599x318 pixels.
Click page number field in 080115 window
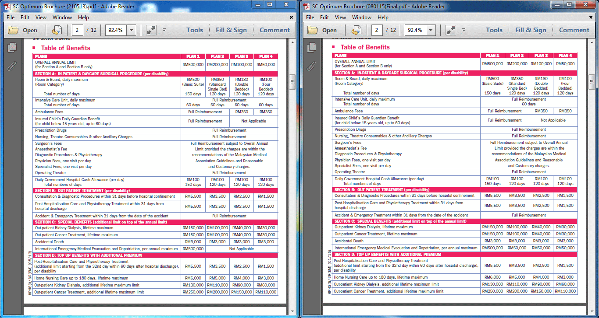(377, 30)
